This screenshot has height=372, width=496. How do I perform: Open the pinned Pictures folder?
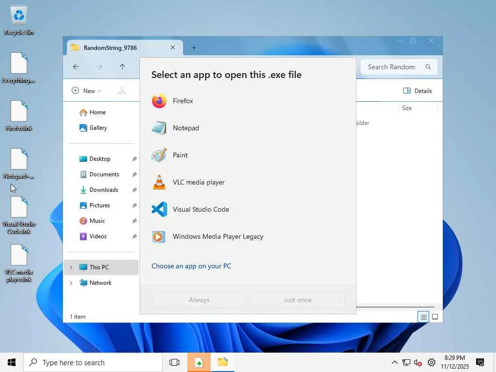[x=94, y=205]
